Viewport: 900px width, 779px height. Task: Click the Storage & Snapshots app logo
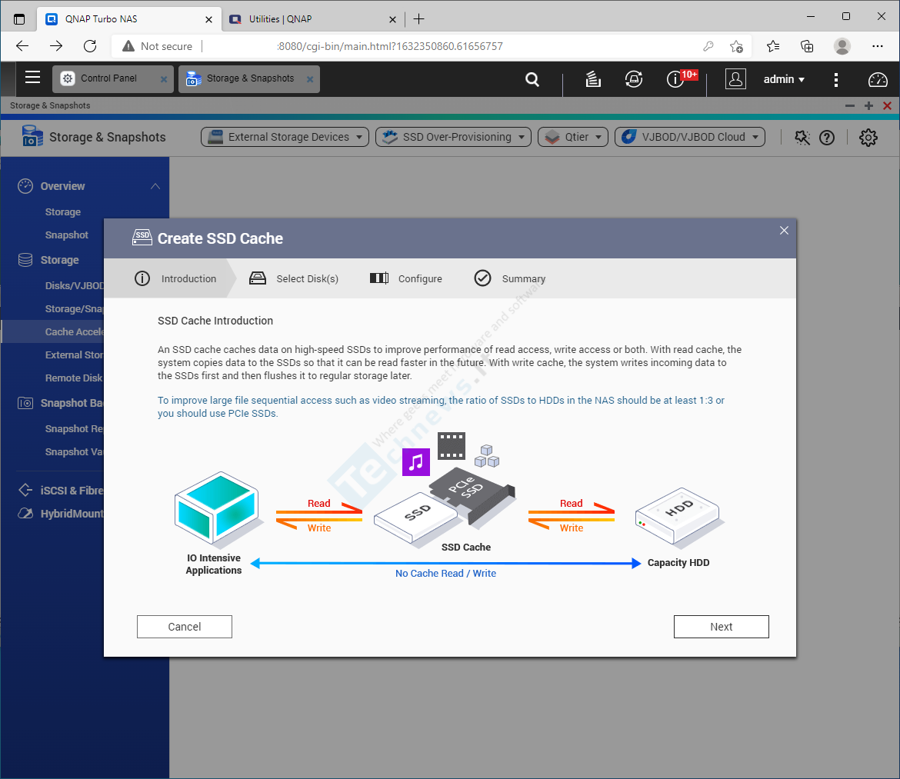(x=32, y=137)
